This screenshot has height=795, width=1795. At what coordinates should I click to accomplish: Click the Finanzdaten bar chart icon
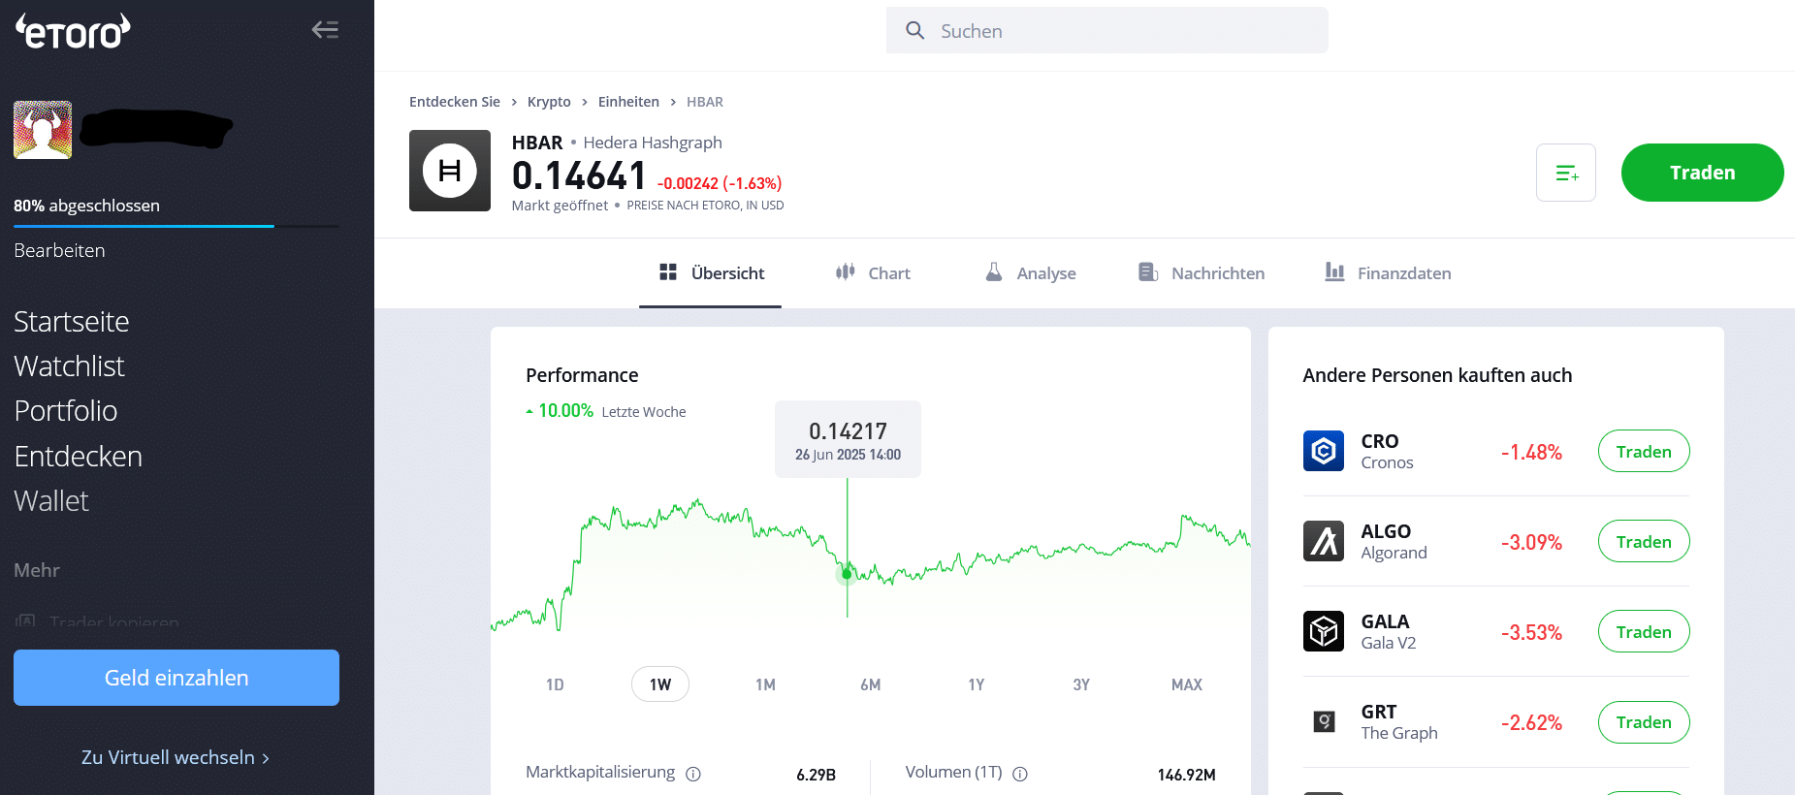pyautogui.click(x=1335, y=272)
